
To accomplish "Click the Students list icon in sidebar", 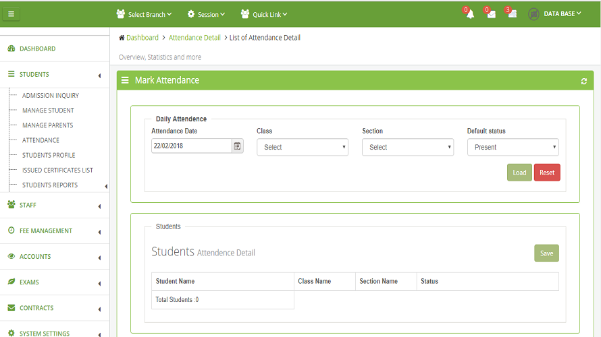I will coord(11,74).
